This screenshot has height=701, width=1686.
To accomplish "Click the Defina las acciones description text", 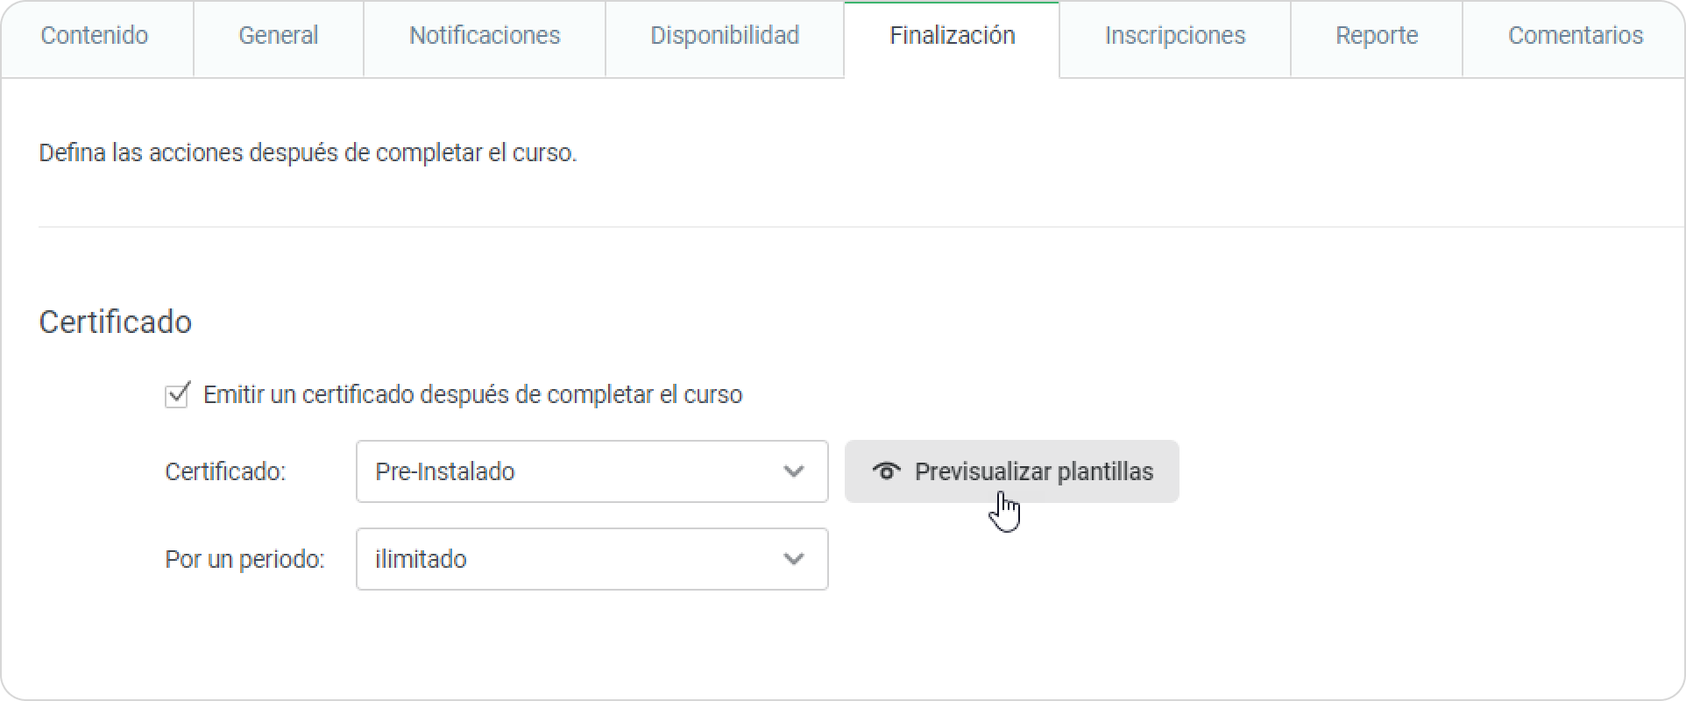I will (x=308, y=153).
